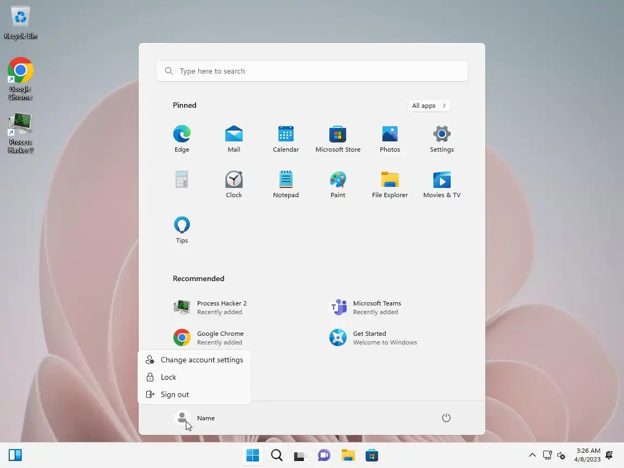The height and width of the screenshot is (468, 624).
Task: Select Process Hacker 2 desktop shortcut
Action: 20,133
